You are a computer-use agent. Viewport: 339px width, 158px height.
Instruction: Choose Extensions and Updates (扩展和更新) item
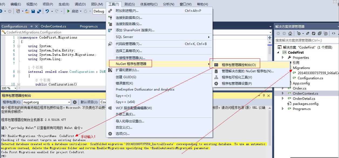pyautogui.click(x=159, y=70)
